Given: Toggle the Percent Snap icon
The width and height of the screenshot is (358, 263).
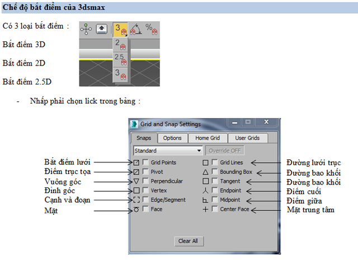Looking at the screenshot, I should click(x=152, y=29).
